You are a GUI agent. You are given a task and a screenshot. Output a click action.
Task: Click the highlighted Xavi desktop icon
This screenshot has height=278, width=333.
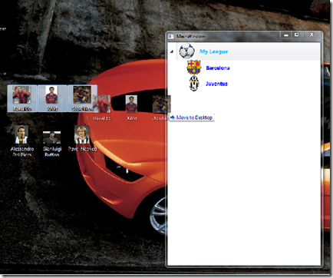[x=52, y=98]
